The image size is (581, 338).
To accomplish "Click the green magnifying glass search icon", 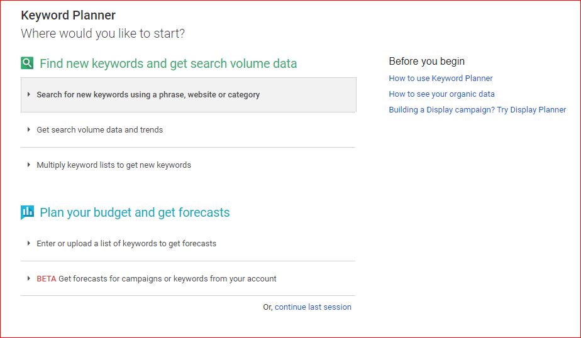I will (x=27, y=63).
